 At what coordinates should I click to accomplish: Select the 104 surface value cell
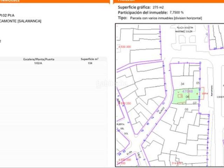[90, 64]
